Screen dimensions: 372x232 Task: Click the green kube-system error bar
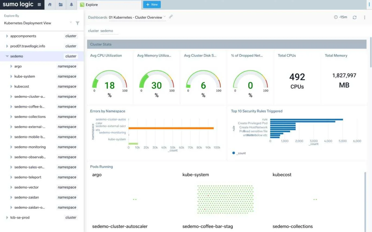(x=133, y=144)
